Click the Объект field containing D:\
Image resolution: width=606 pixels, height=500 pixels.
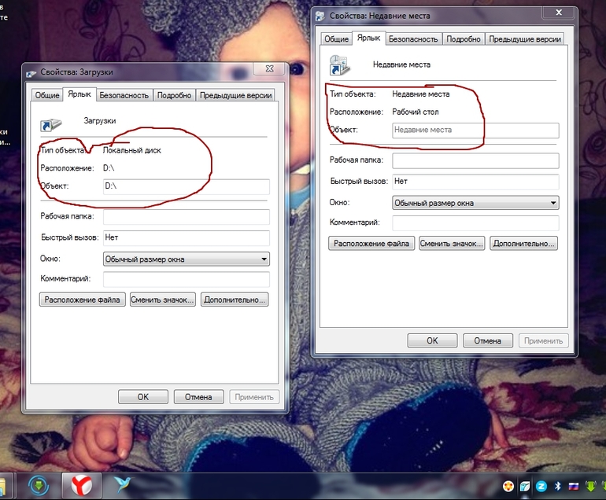pyautogui.click(x=187, y=186)
